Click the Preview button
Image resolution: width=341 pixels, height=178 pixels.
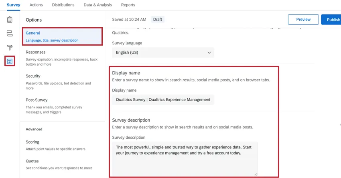pos(303,20)
